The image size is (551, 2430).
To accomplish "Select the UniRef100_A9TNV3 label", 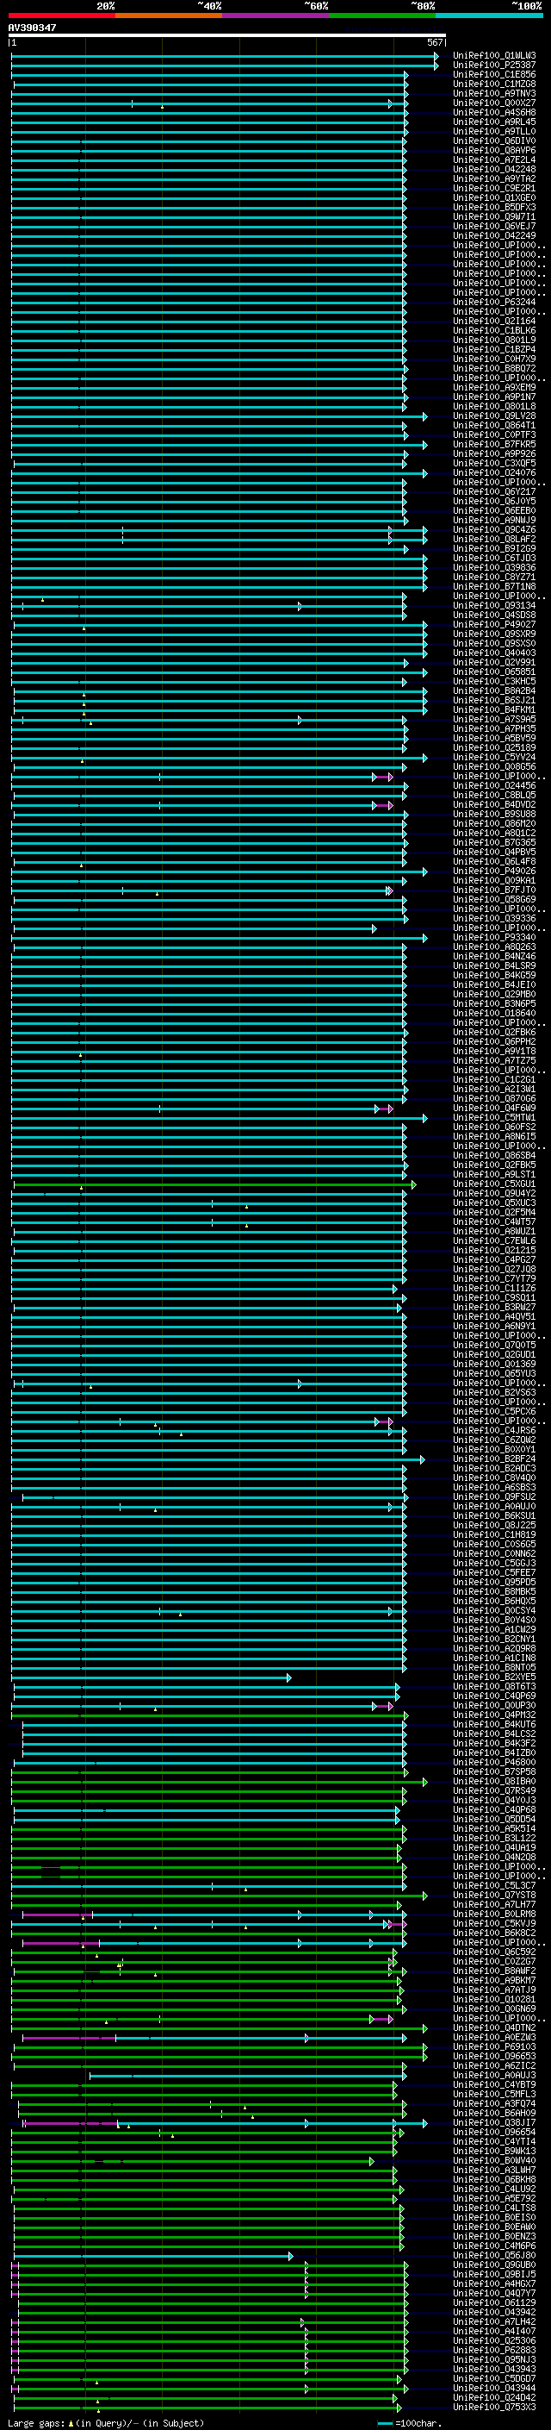I will (x=493, y=93).
